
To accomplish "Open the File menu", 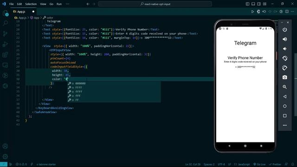I will [x=11, y=4].
